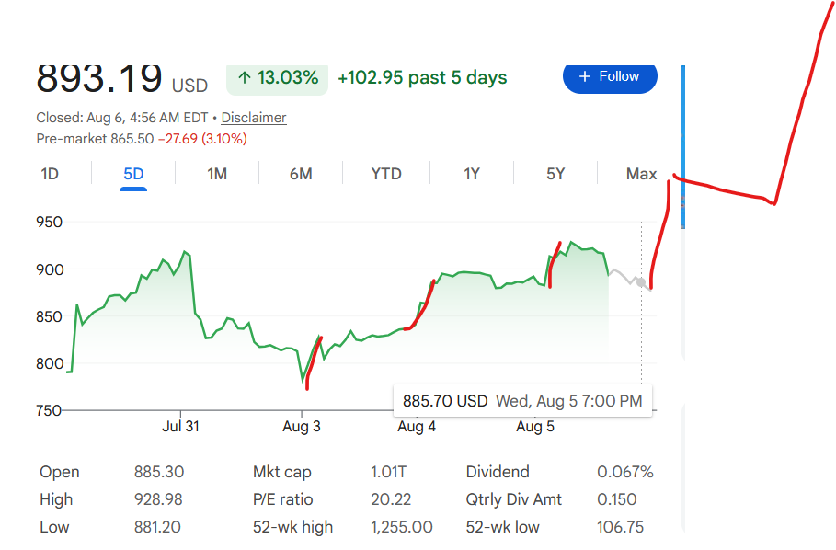The height and width of the screenshot is (550, 836).
Task: Click the gray hover dot on chart
Action: tap(641, 282)
